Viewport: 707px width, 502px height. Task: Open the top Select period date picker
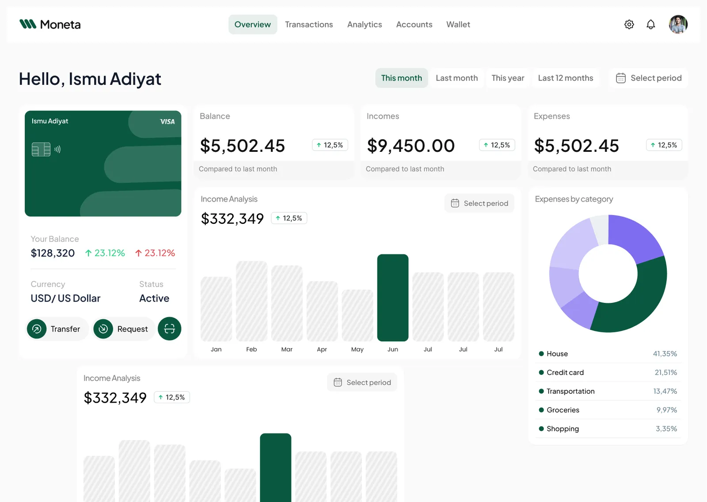point(649,78)
